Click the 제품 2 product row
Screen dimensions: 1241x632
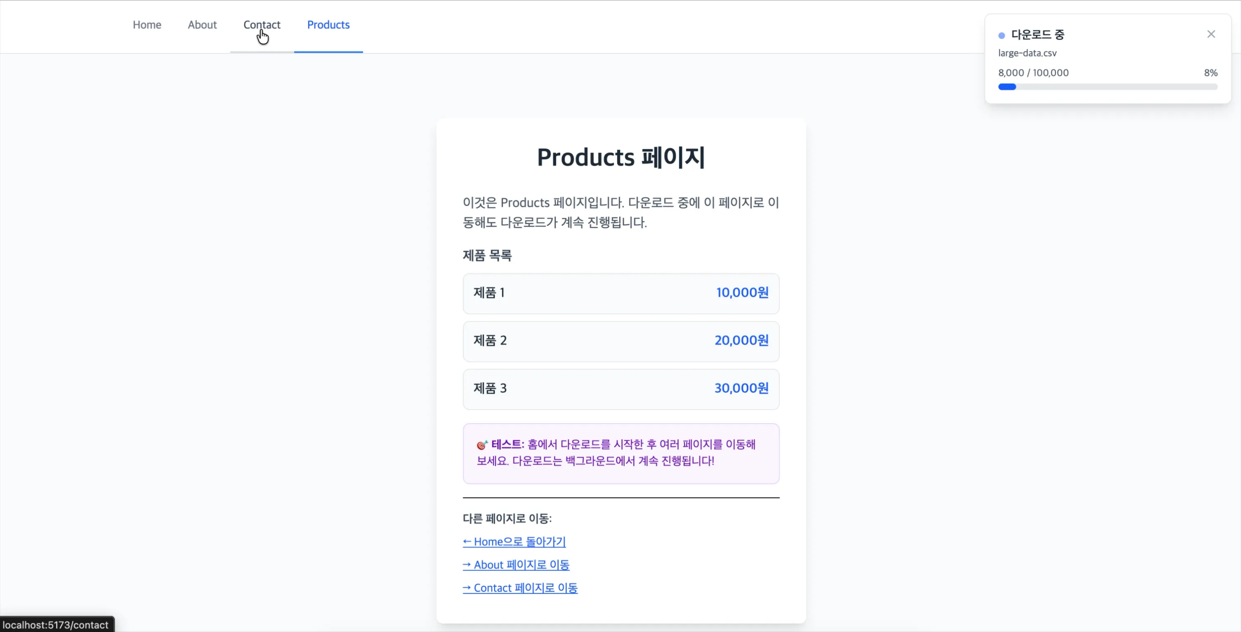point(621,341)
